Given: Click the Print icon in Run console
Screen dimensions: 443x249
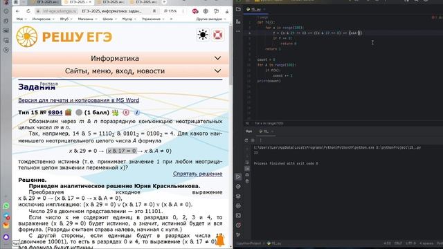Looking at the screenshot, I should [x=247, y=175].
